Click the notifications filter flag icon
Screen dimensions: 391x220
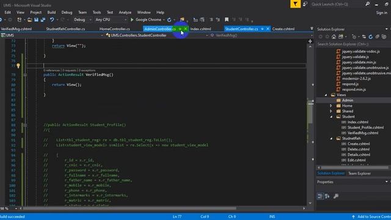pyautogui.click(x=295, y=4)
